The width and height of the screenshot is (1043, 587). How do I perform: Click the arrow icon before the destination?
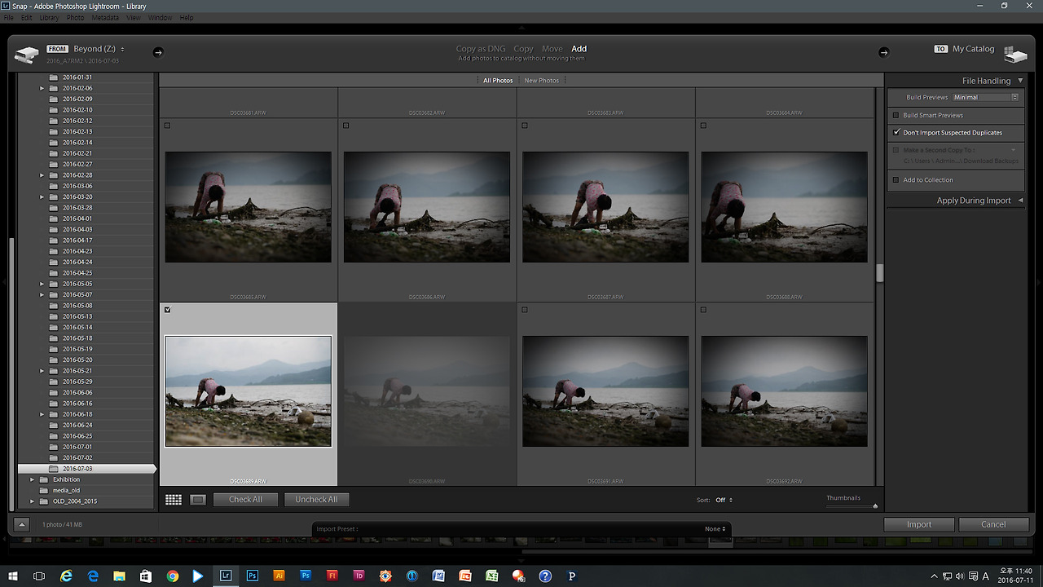coord(883,52)
